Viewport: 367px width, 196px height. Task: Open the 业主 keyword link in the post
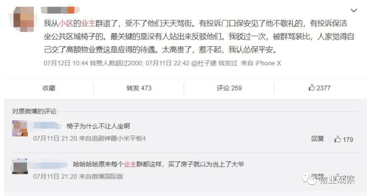(x=88, y=23)
